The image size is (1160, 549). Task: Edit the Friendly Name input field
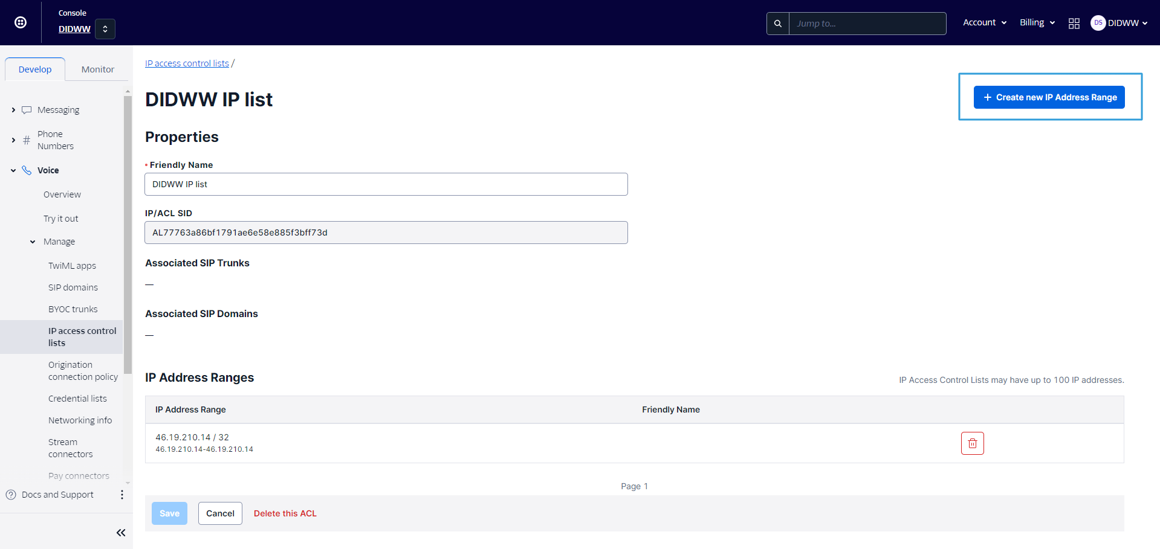[x=386, y=184]
